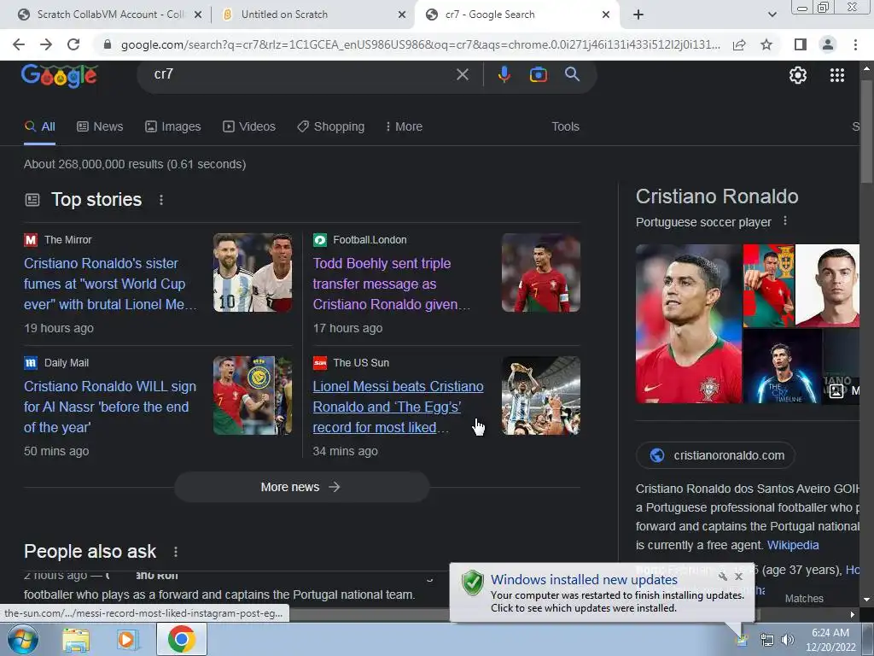The image size is (874, 656).
Task: Show the tab search dropdown arrow
Action: coord(772,15)
